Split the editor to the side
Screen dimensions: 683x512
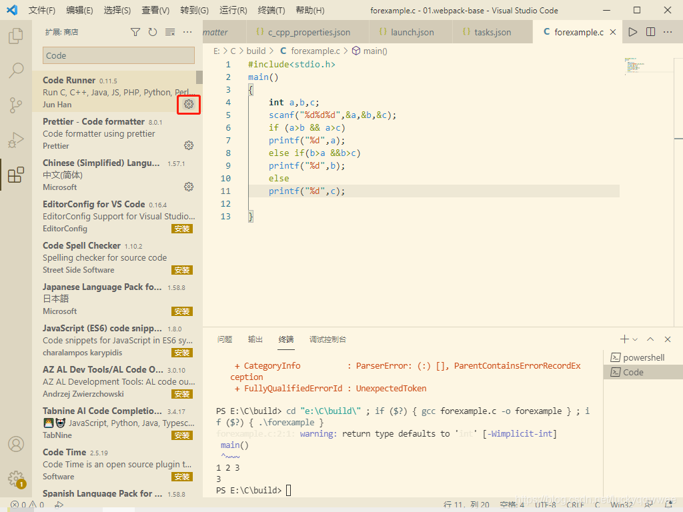[649, 31]
